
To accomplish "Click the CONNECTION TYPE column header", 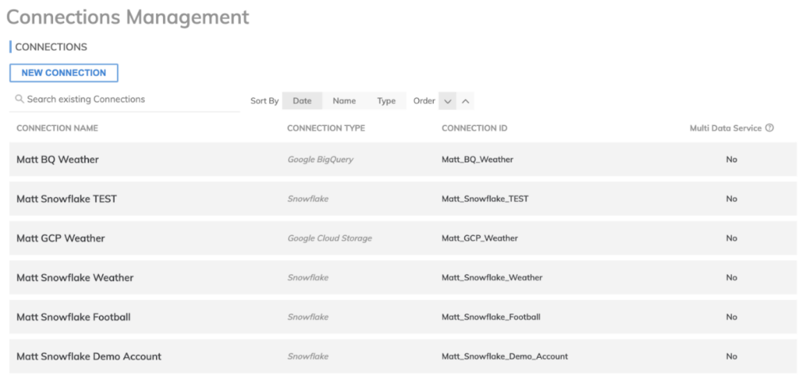I will 326,128.
